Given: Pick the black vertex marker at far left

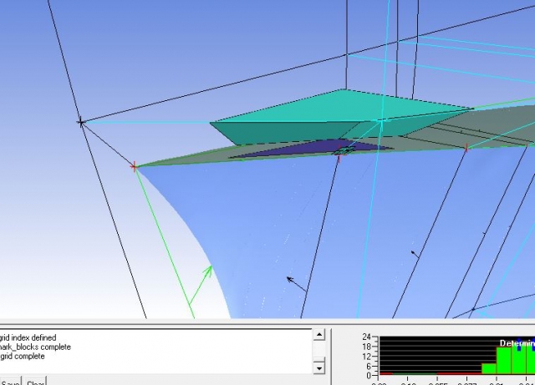Looking at the screenshot, I should tap(81, 122).
